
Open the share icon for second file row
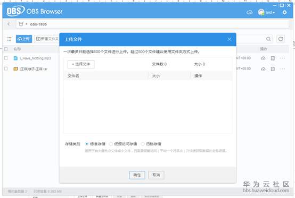[x=273, y=69]
